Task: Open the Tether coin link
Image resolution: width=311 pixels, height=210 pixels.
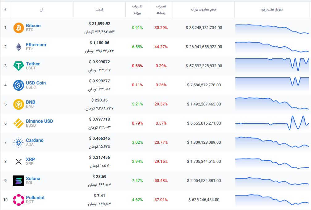Action: pos(33,64)
